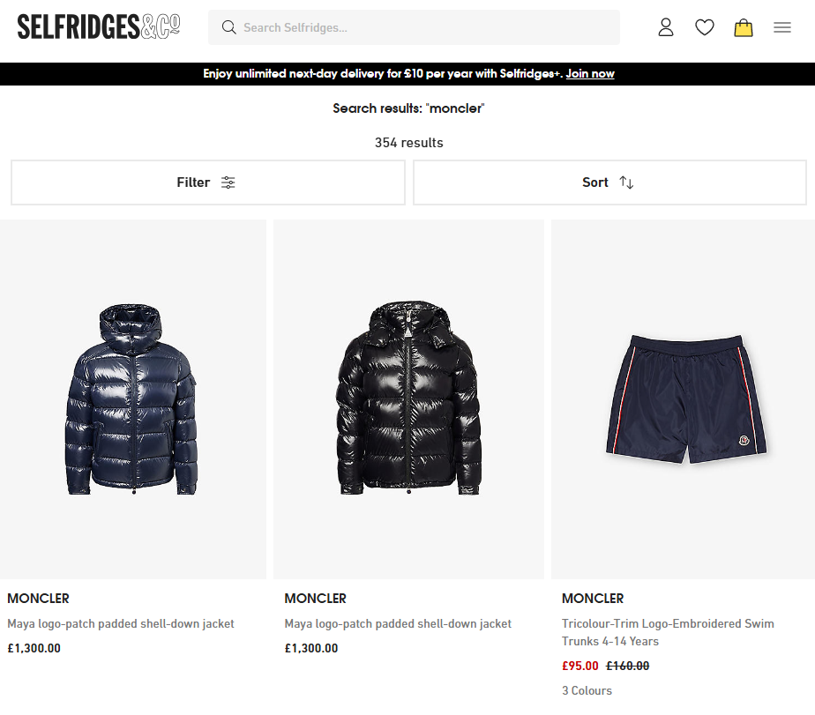Click the 3 Colours option text

[587, 690]
